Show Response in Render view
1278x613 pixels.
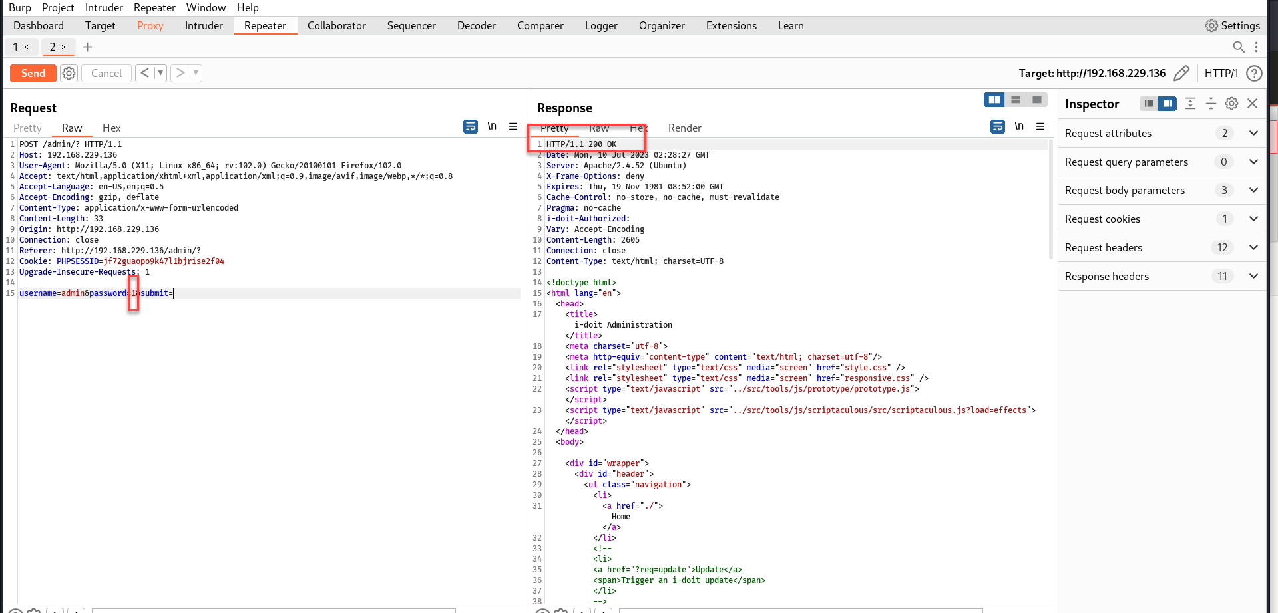click(x=685, y=128)
